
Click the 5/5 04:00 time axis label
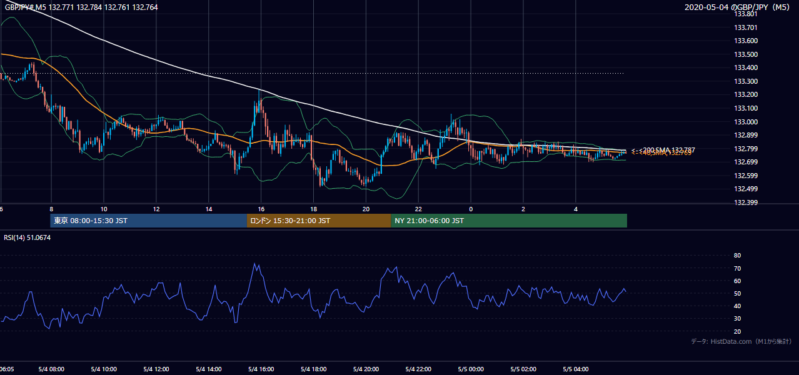point(576,369)
